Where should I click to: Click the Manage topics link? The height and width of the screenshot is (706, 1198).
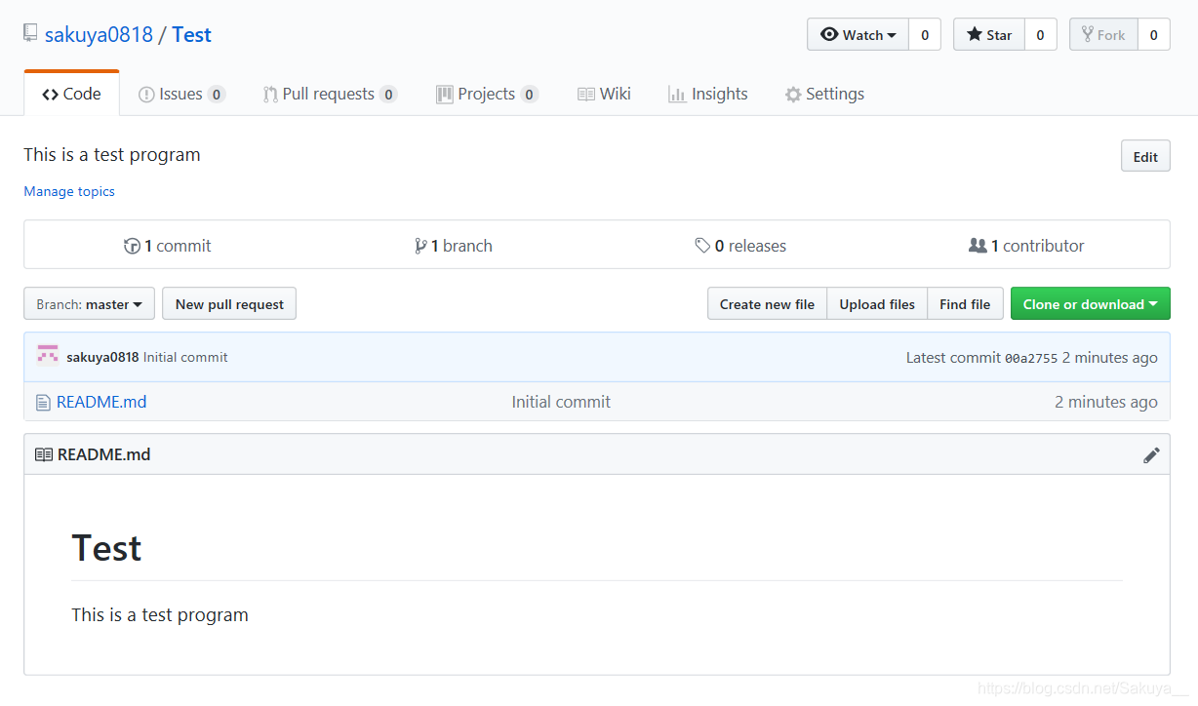pyautogui.click(x=69, y=191)
